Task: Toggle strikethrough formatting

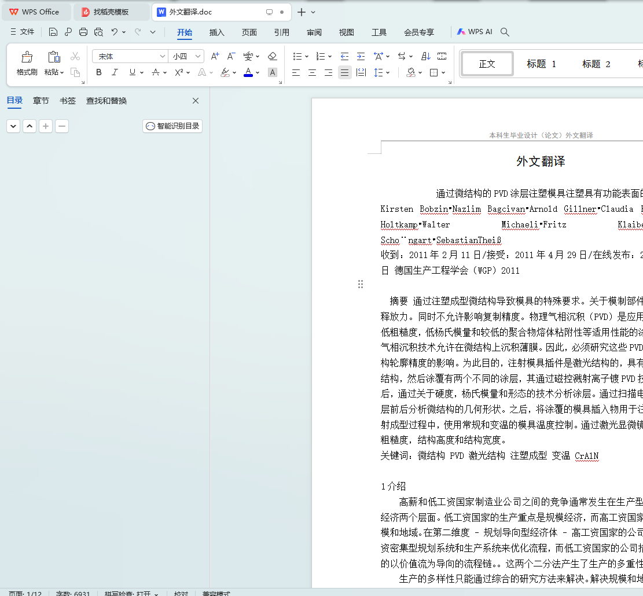Action: pos(156,72)
